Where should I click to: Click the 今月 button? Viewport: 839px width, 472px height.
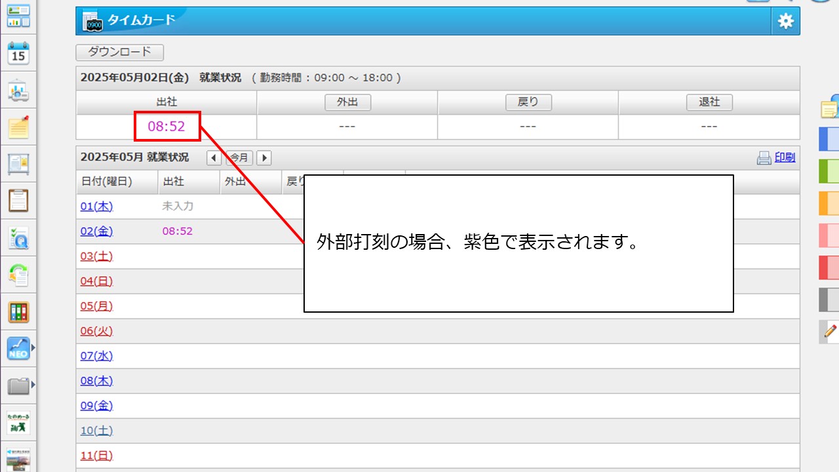(x=239, y=158)
